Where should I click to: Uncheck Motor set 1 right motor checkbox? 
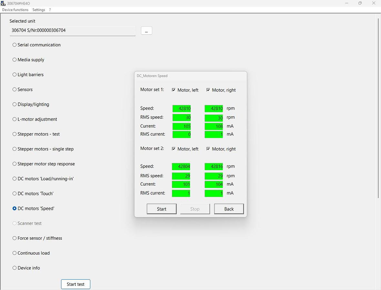coord(208,90)
